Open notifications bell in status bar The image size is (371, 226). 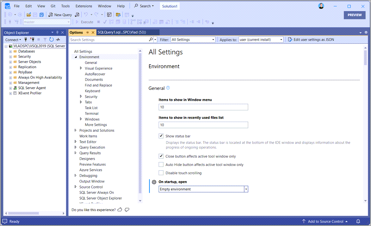point(358,221)
